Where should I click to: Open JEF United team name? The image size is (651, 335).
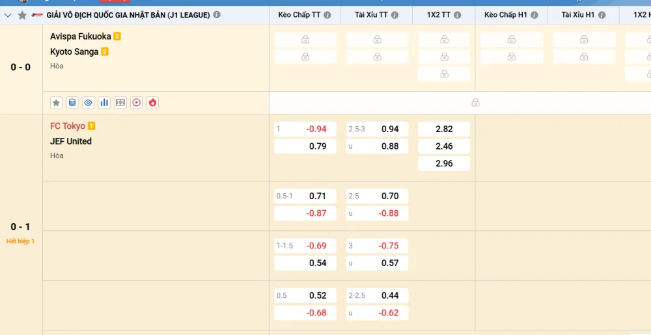[x=71, y=141]
